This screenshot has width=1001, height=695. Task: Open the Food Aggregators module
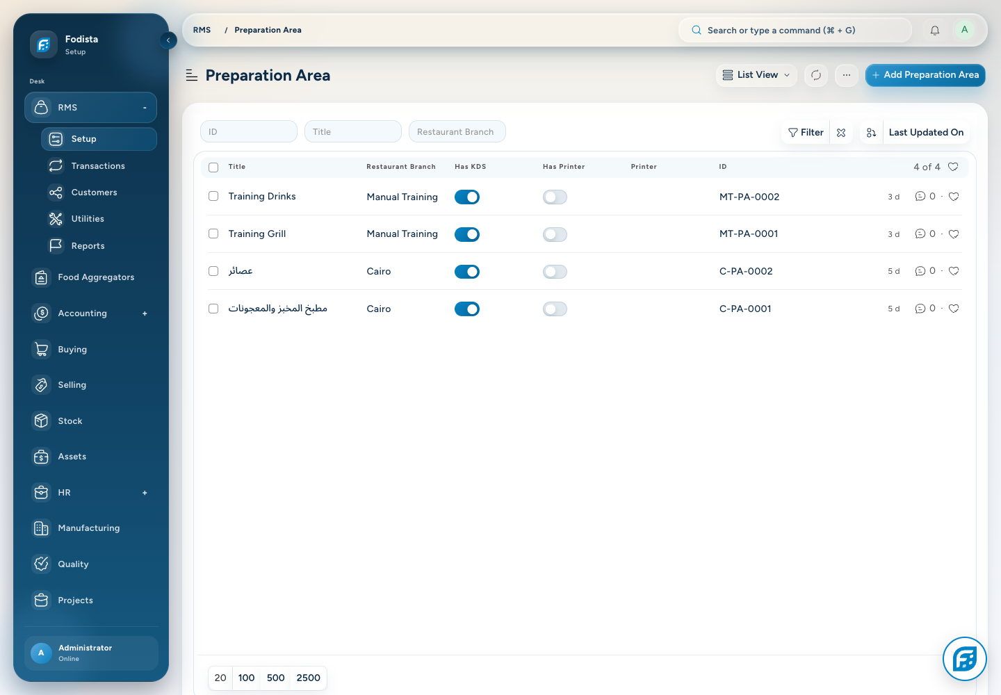pos(90,277)
